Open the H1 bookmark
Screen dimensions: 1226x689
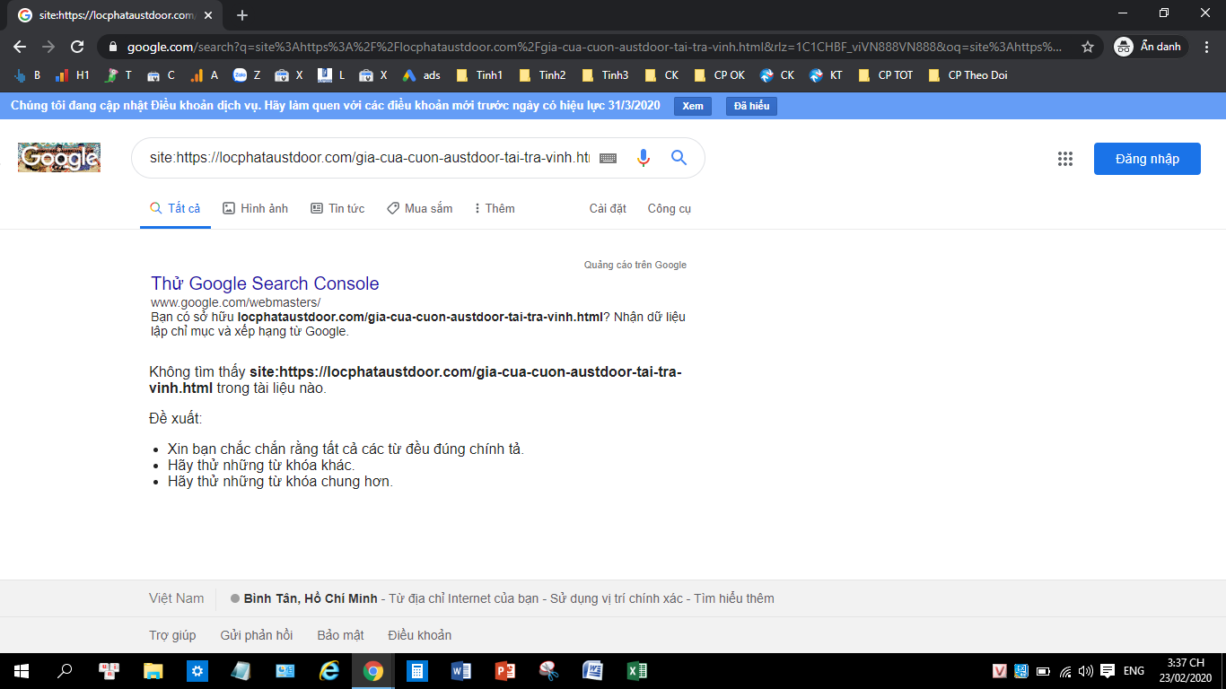point(73,75)
